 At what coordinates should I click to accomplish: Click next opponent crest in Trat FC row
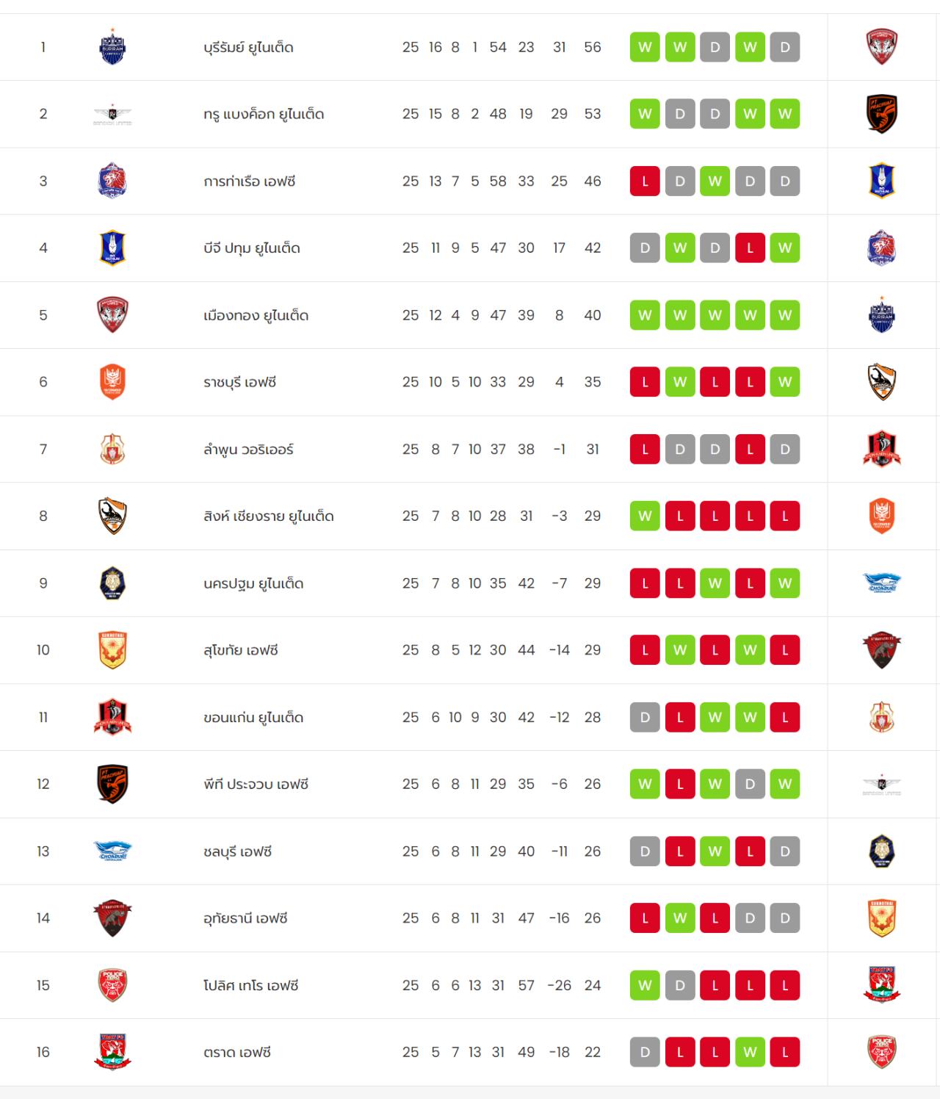point(882,1052)
